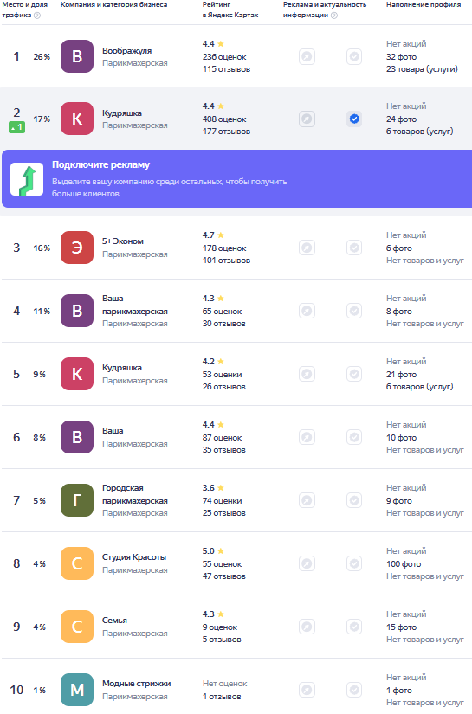Click the advertising icon in the Воображуля row
Viewport: 472px width, 714px height.
(x=307, y=57)
